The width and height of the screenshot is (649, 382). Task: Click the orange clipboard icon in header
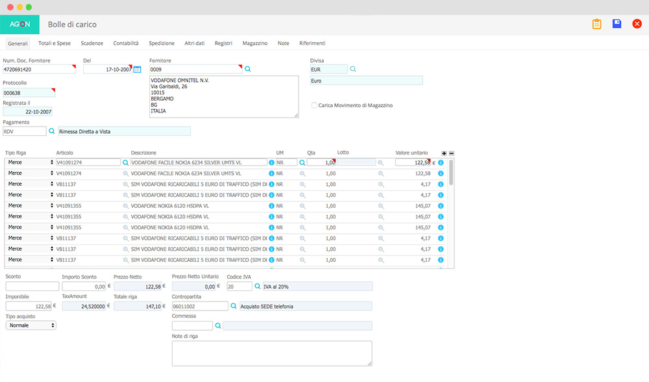coord(596,24)
